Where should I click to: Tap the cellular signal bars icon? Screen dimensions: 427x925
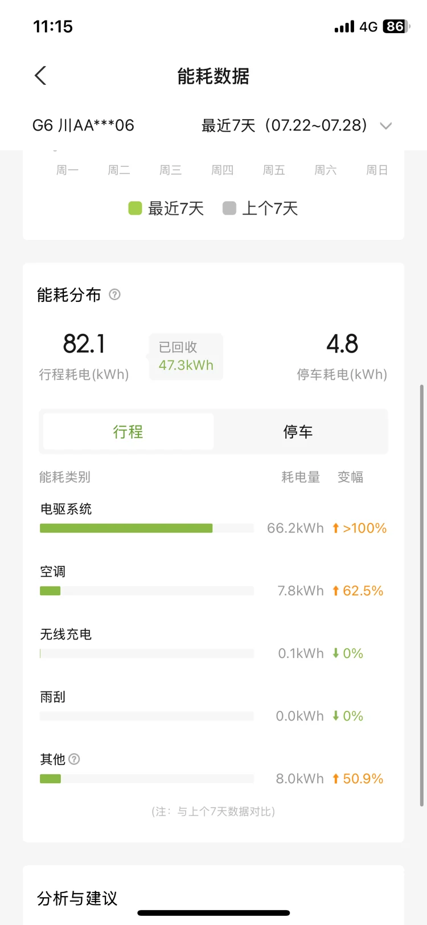point(344,27)
